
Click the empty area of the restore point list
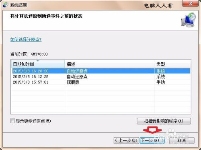click(x=101, y=99)
